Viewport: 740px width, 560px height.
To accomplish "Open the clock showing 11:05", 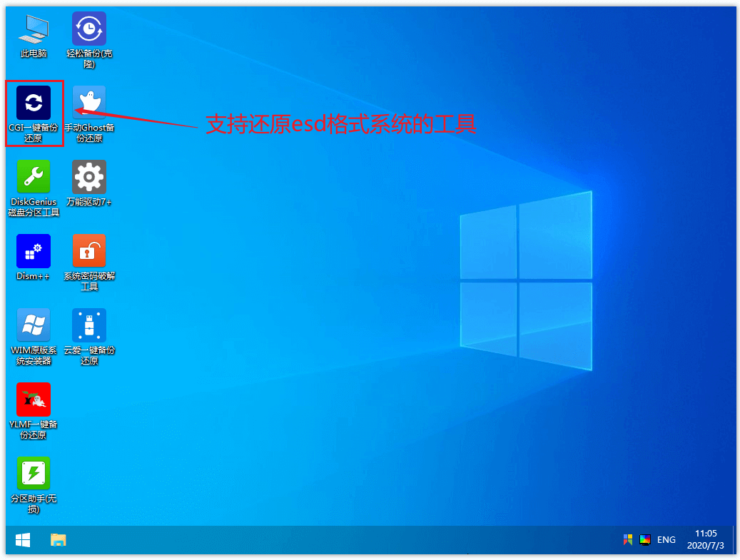I will pyautogui.click(x=706, y=540).
